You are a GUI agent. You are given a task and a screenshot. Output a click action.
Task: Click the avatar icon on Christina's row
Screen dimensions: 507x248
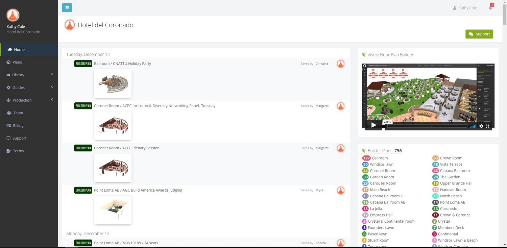pos(341,64)
